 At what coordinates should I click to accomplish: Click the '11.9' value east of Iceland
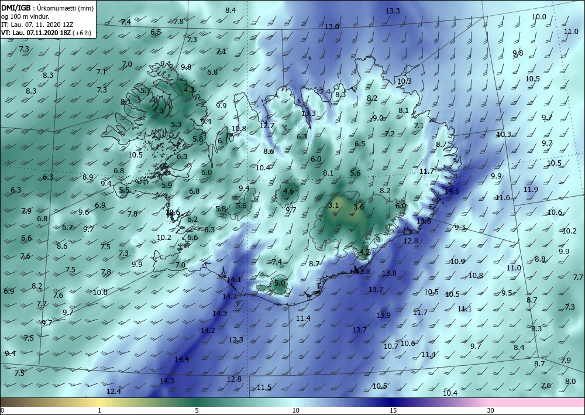(x=531, y=190)
